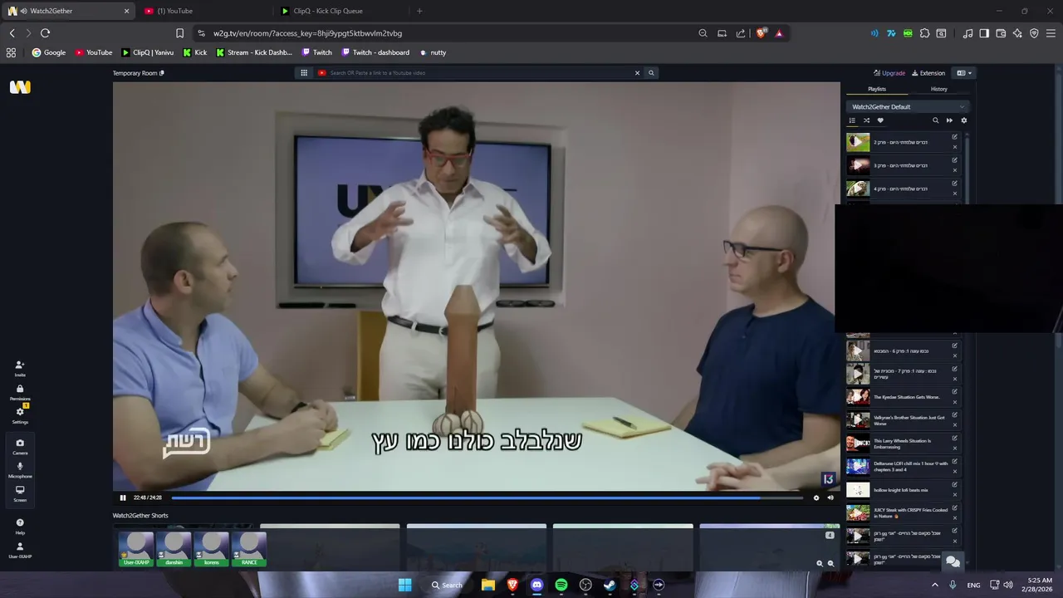Reload the page

click(45, 33)
